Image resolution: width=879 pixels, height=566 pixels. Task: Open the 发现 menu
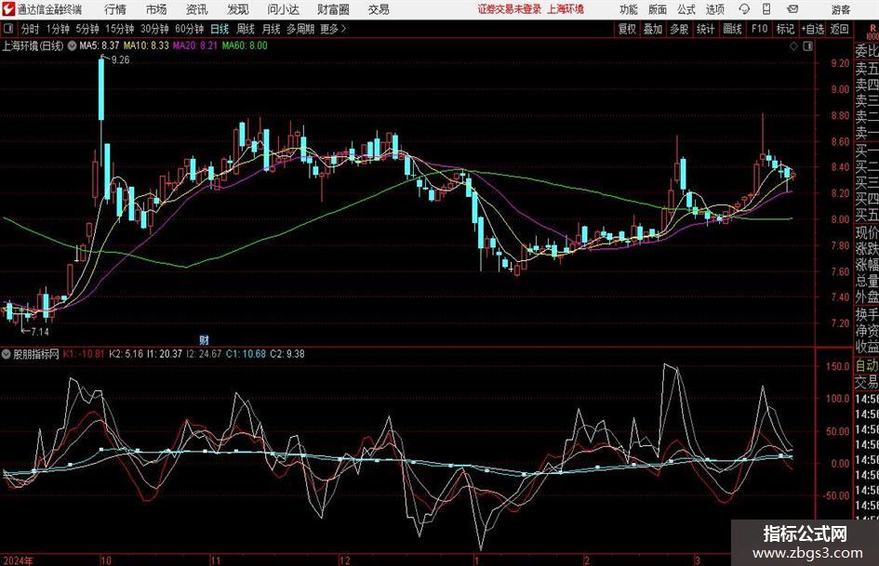pos(238,9)
